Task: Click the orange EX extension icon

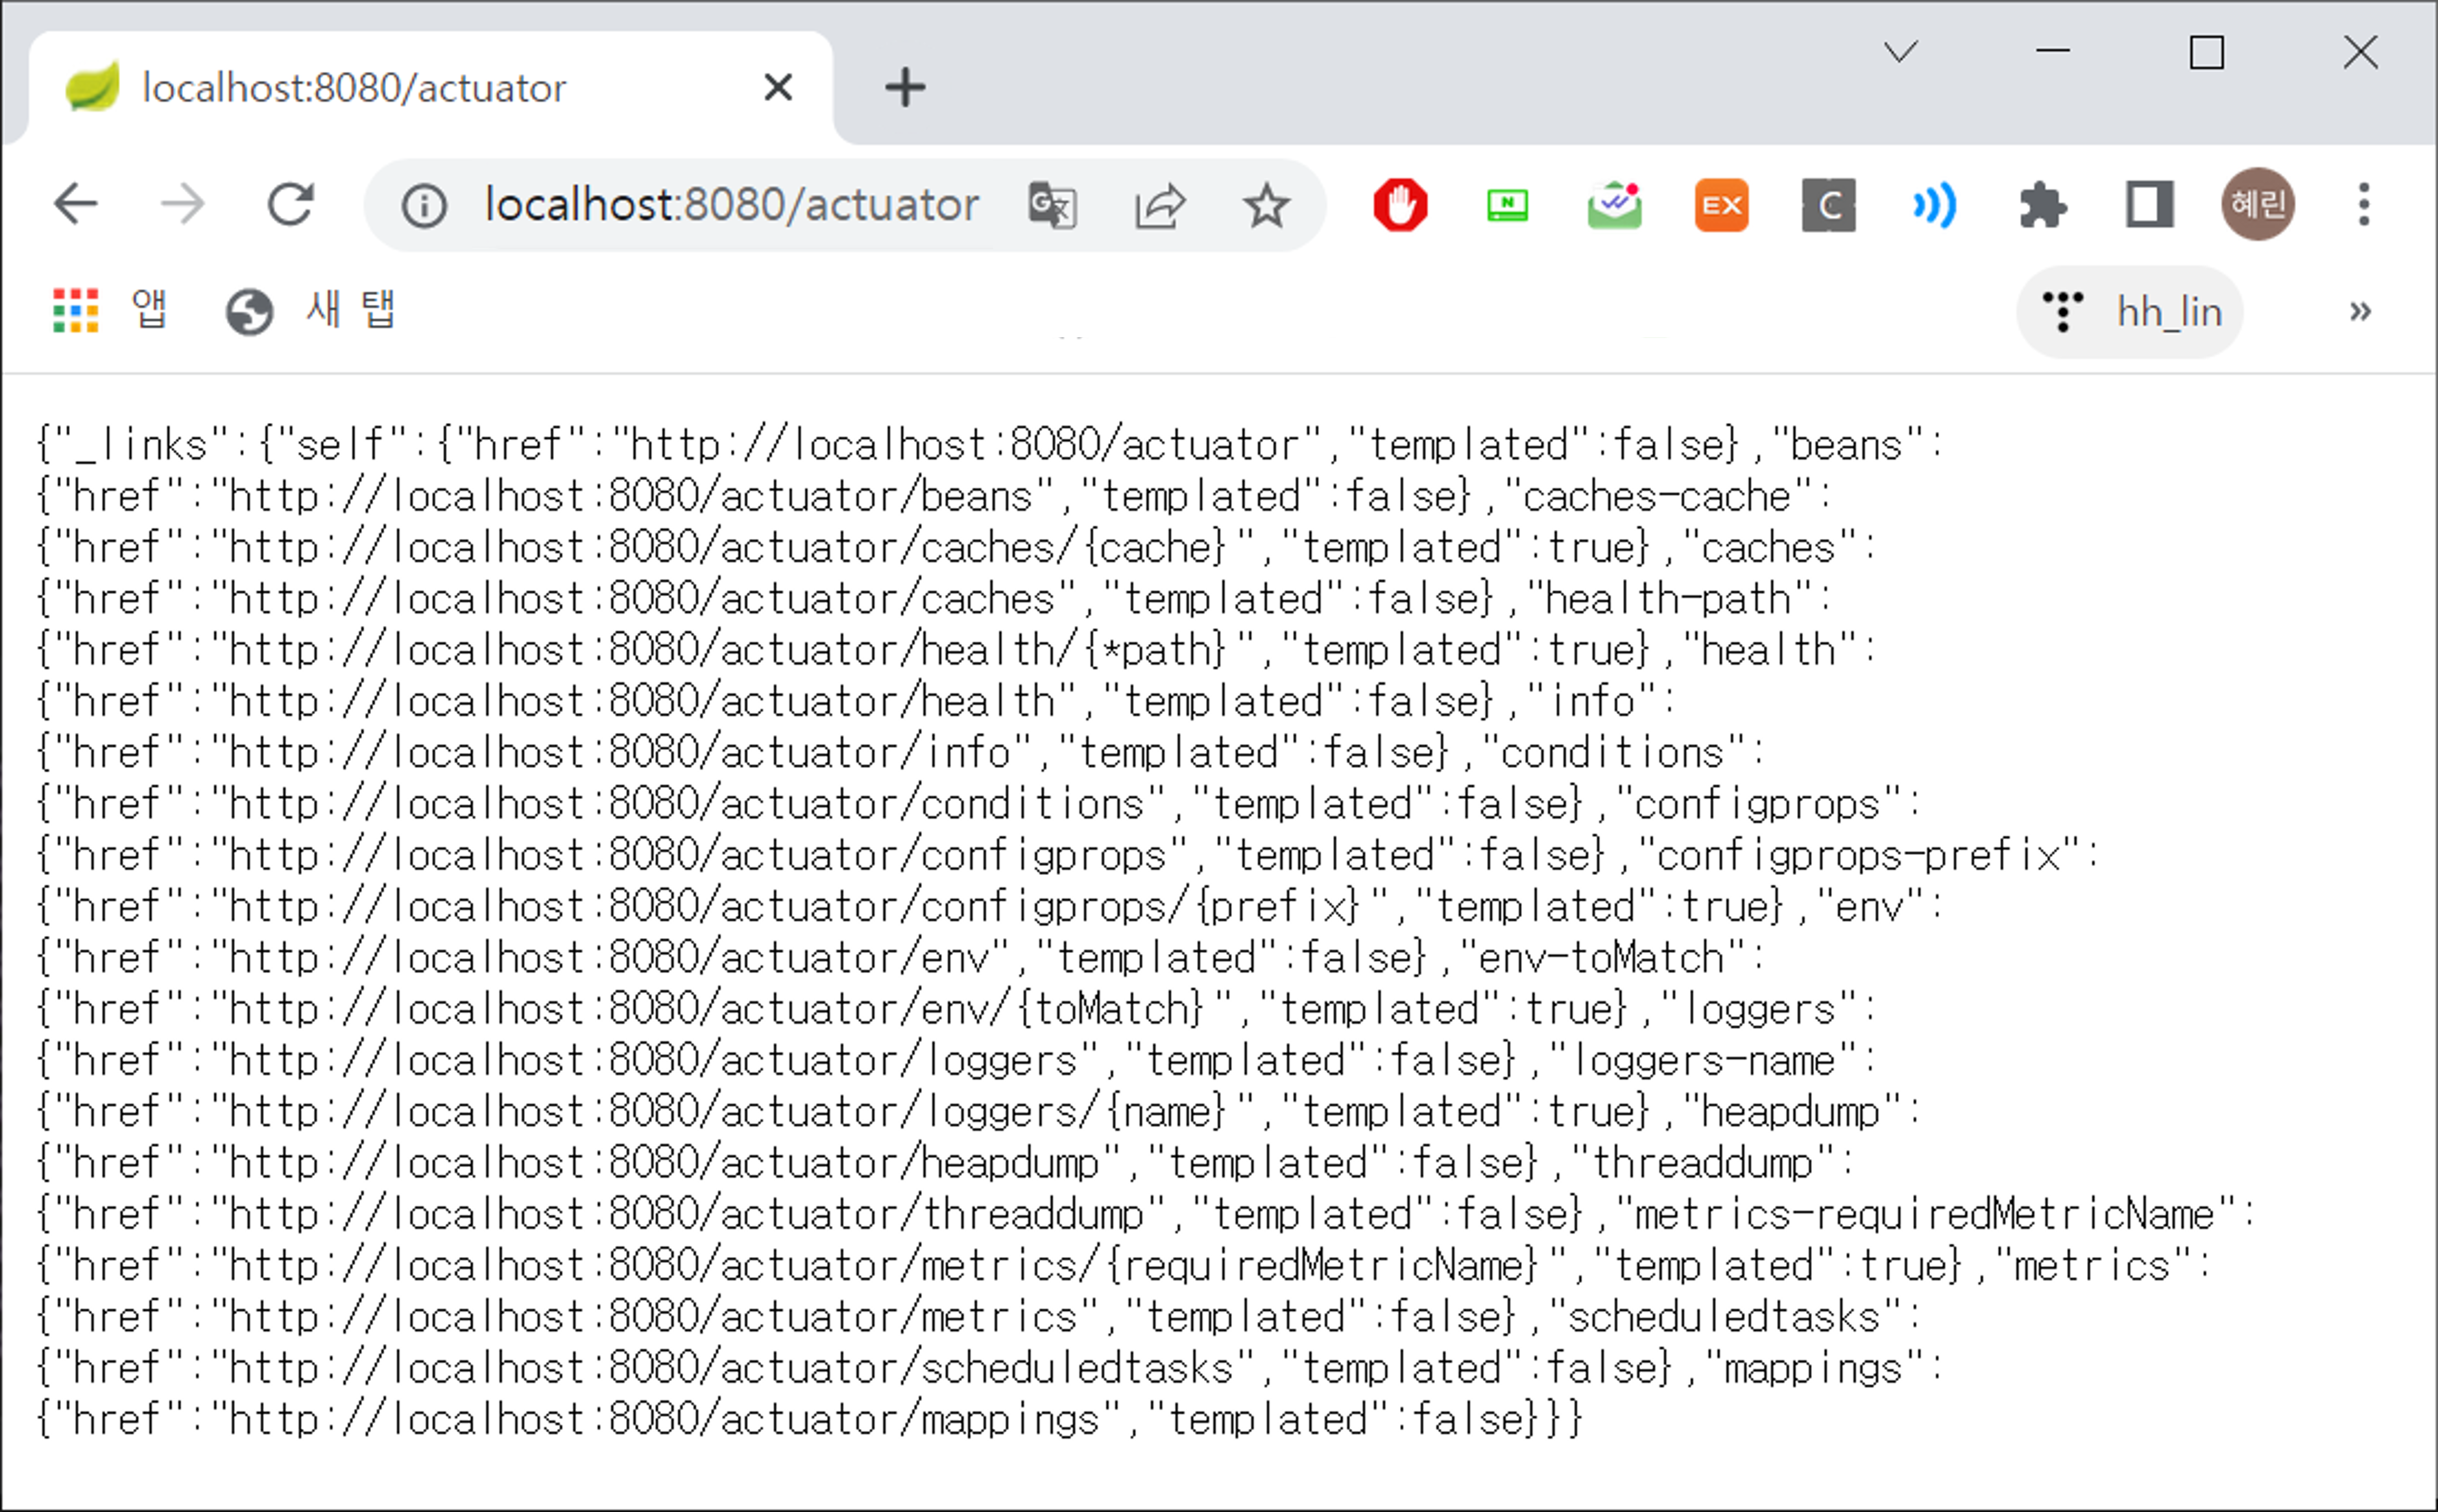Action: [1721, 206]
